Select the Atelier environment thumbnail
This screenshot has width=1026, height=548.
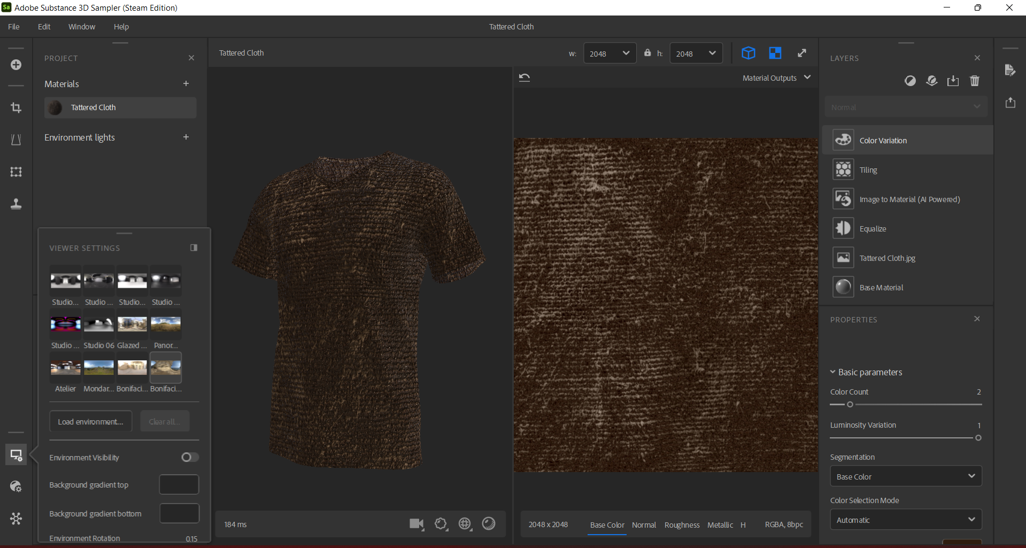[65, 367]
